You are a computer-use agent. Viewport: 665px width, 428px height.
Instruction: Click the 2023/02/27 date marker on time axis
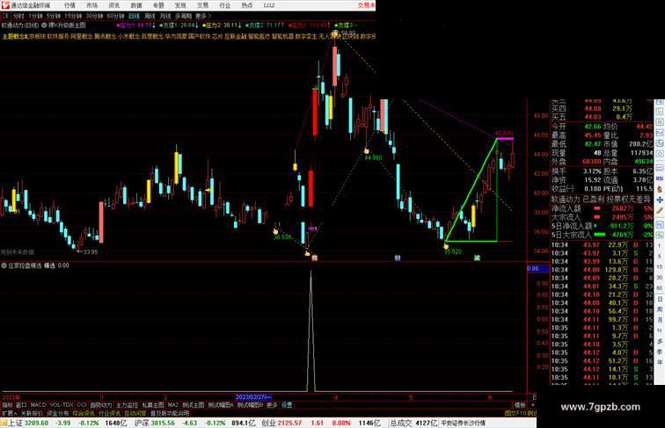pyautogui.click(x=253, y=397)
